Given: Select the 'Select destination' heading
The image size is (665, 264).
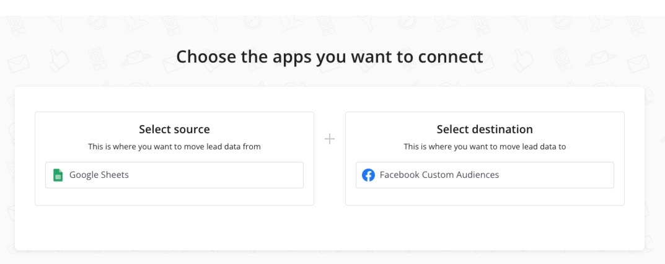Looking at the screenshot, I should (485, 130).
